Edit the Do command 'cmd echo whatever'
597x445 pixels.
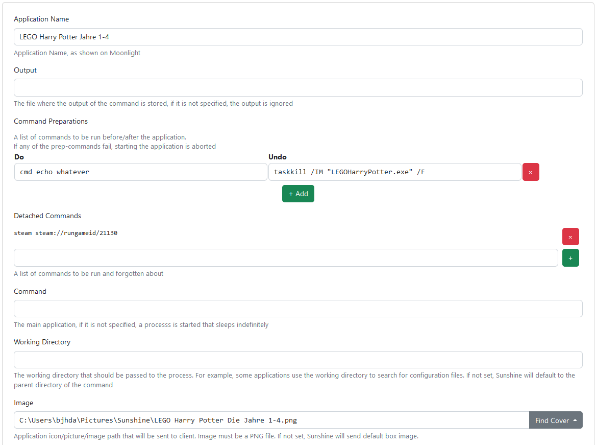point(140,172)
